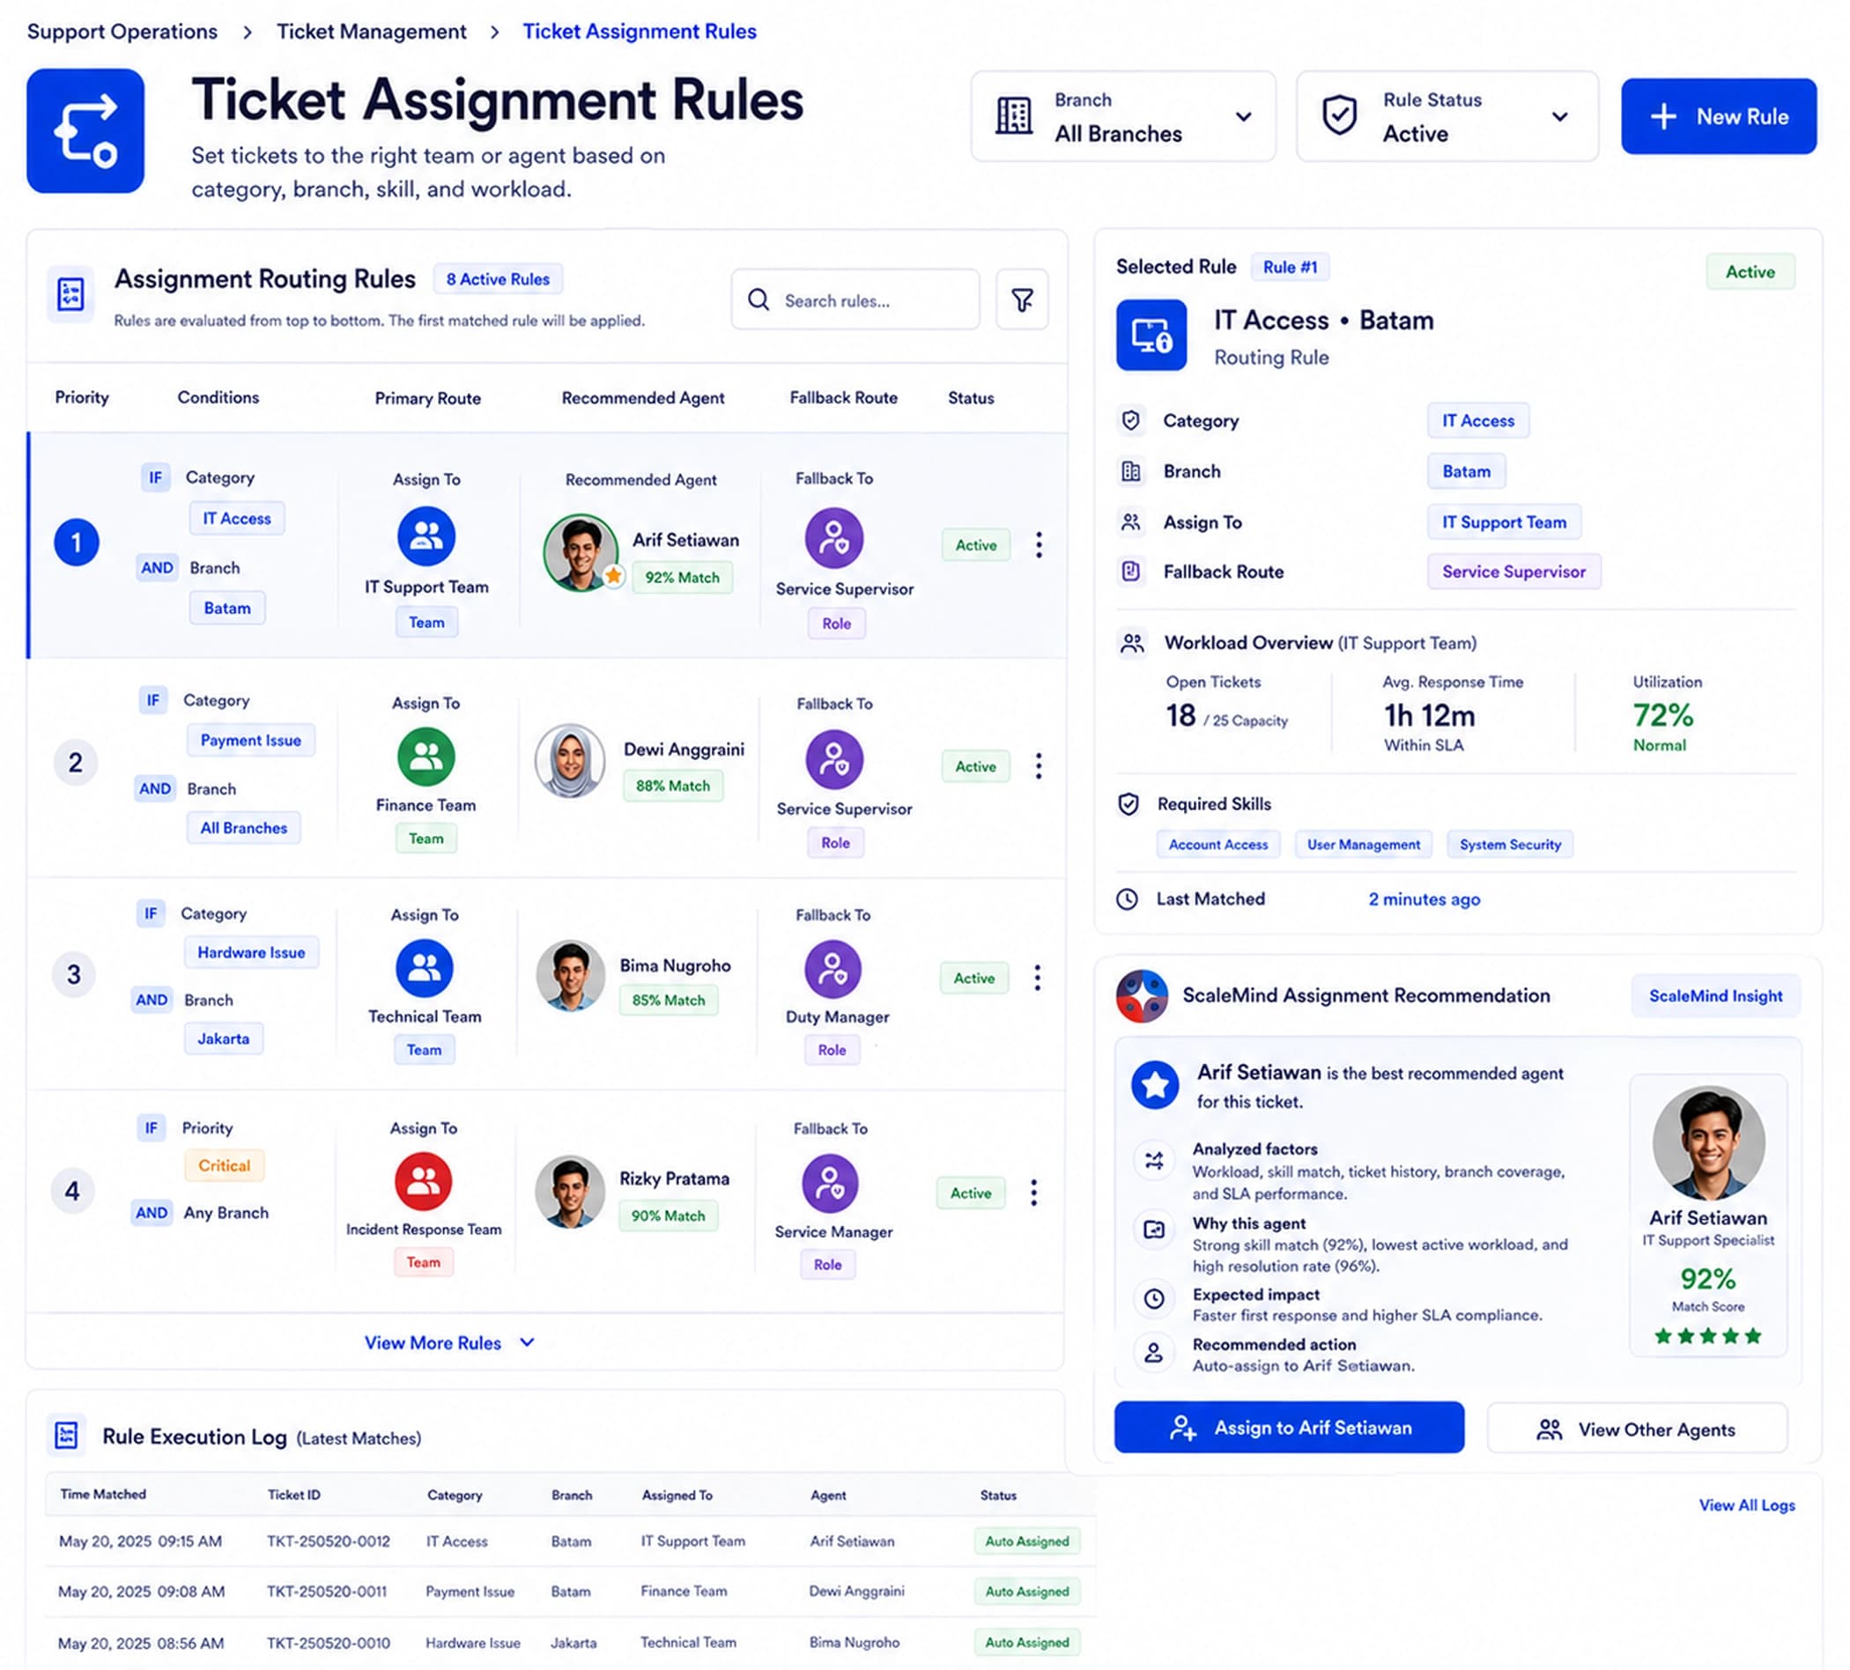This screenshot has width=1850, height=1670.
Task: Click the Account Access skill tag
Action: click(1217, 844)
